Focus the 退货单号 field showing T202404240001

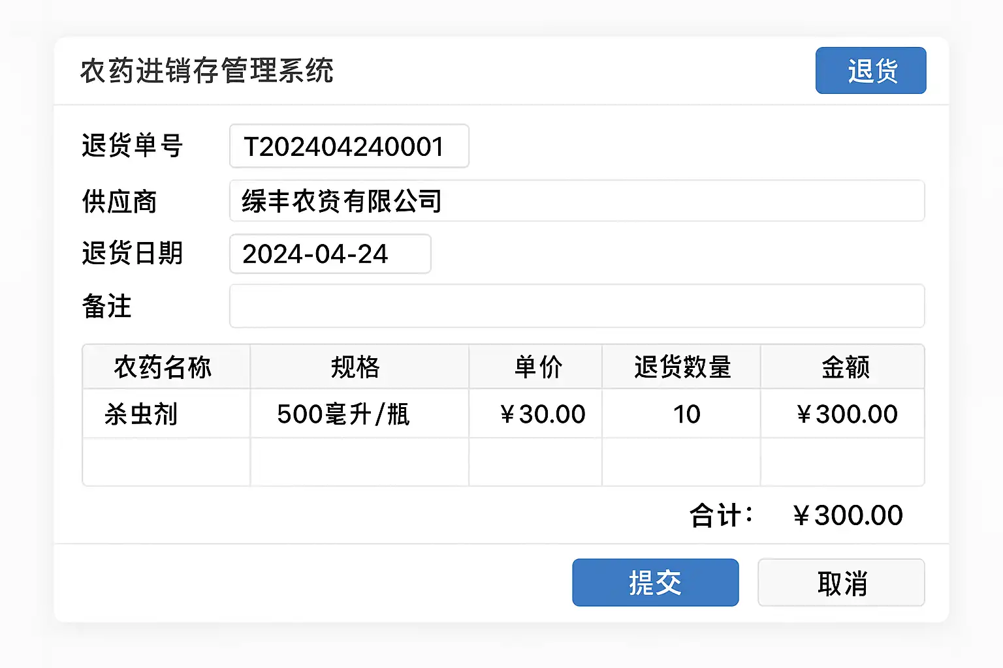click(x=349, y=146)
